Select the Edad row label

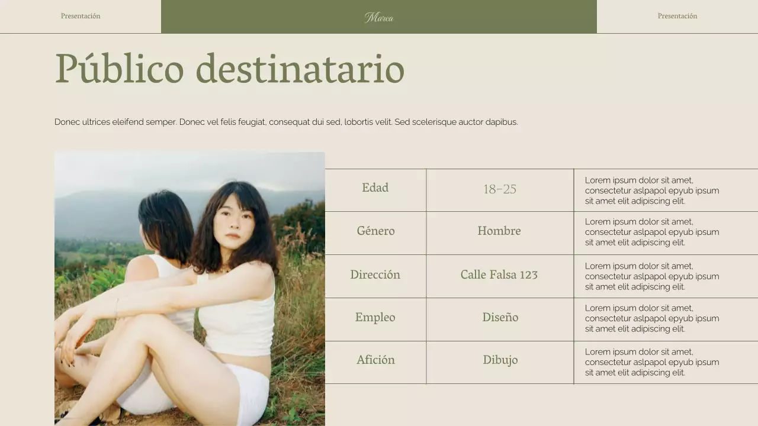click(375, 188)
